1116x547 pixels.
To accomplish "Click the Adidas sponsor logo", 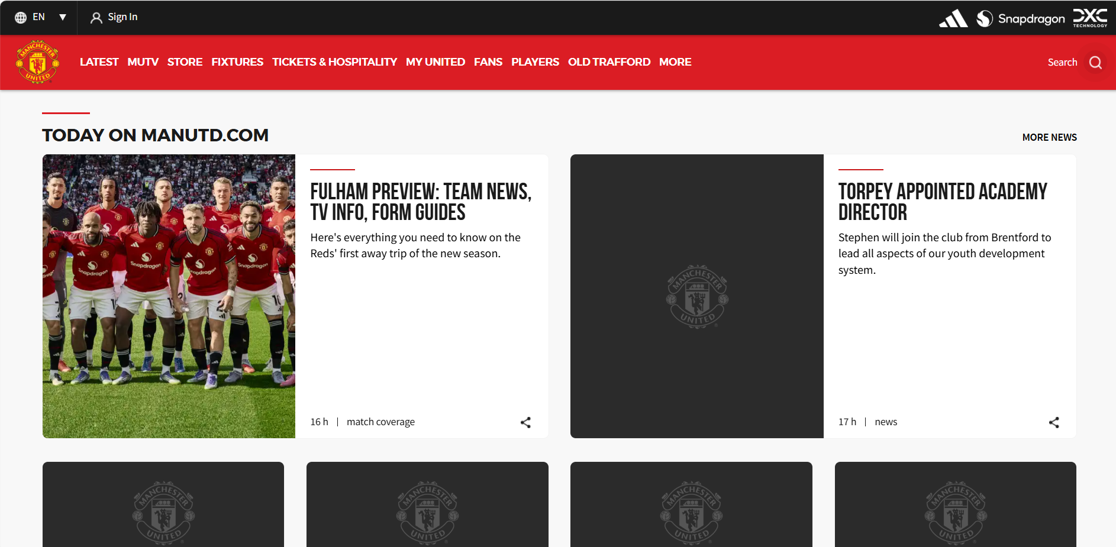I will [x=953, y=18].
